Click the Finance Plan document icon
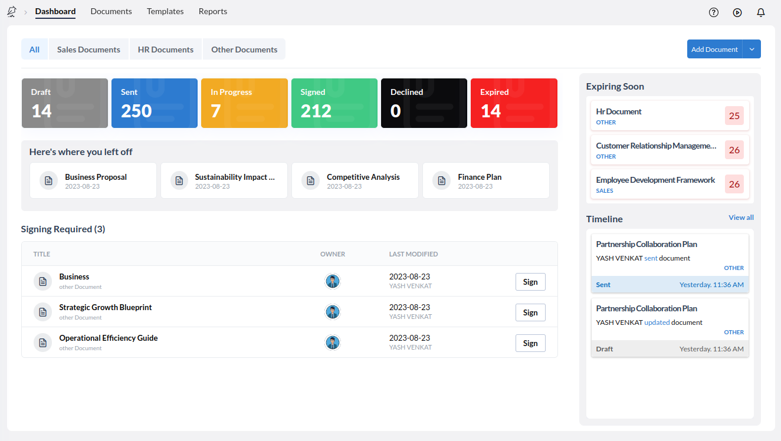The height and width of the screenshot is (441, 781). (441, 180)
